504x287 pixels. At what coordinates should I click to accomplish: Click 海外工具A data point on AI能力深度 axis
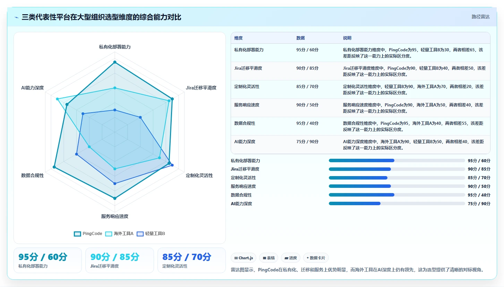pos(58,99)
